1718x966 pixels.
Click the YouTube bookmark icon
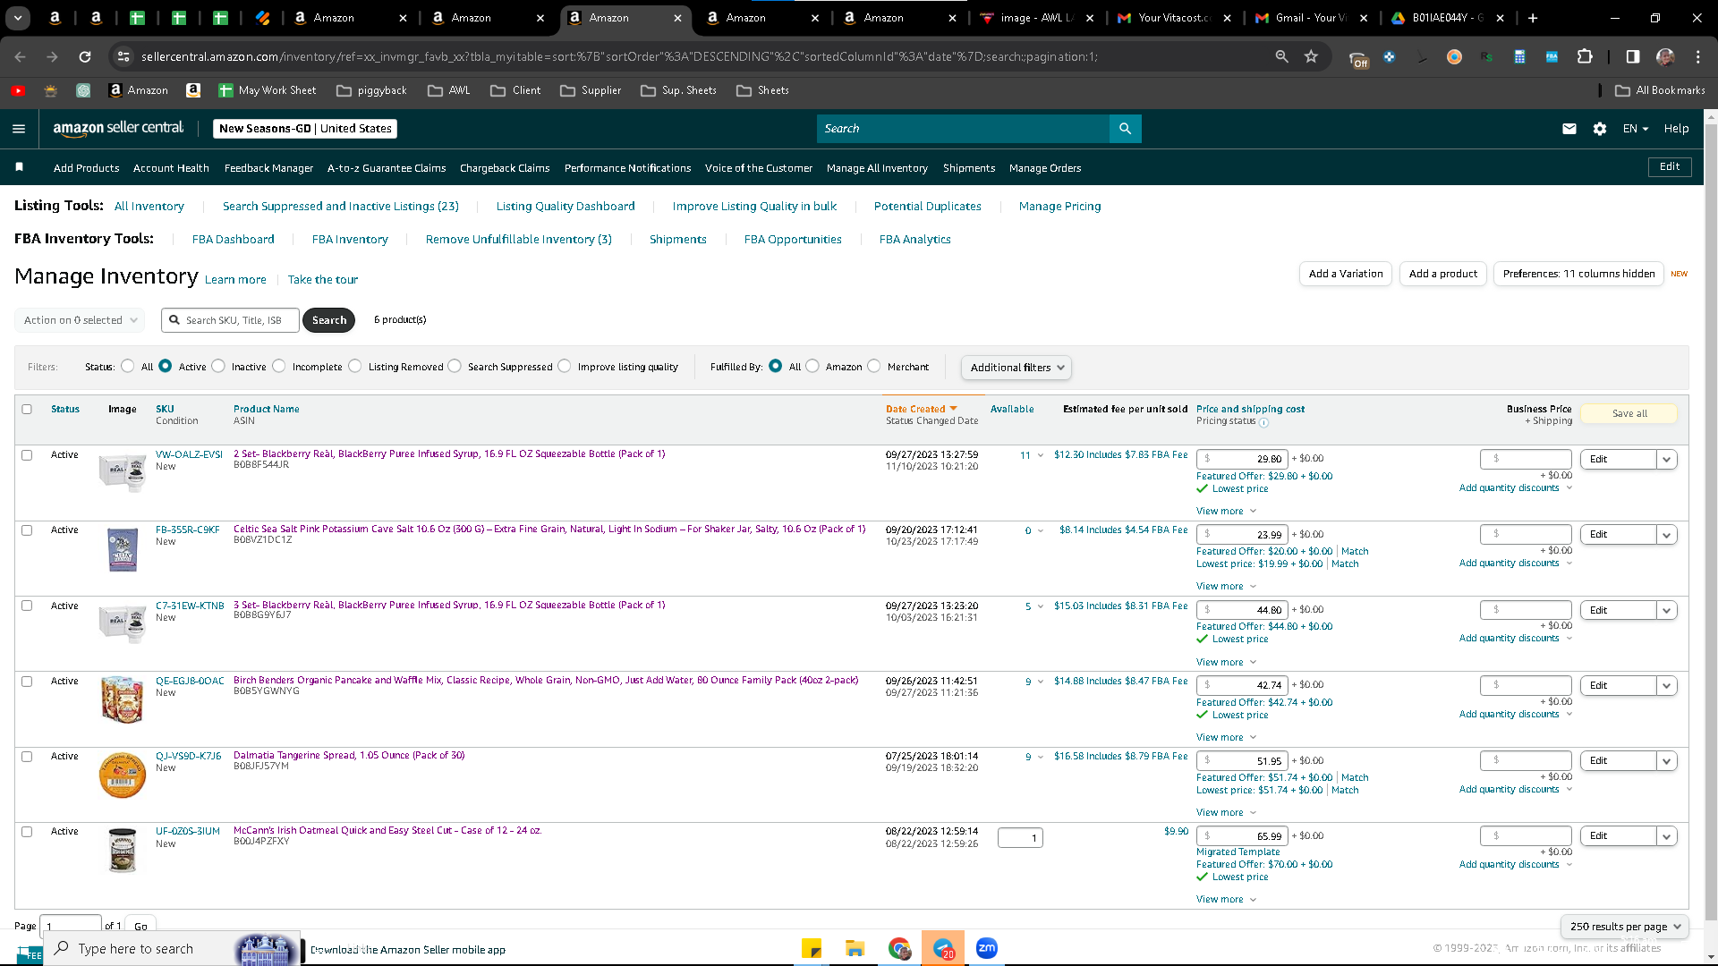pyautogui.click(x=18, y=90)
